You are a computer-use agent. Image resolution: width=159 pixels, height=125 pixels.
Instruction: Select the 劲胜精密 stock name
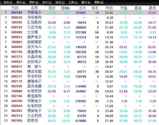click(x=34, y=42)
